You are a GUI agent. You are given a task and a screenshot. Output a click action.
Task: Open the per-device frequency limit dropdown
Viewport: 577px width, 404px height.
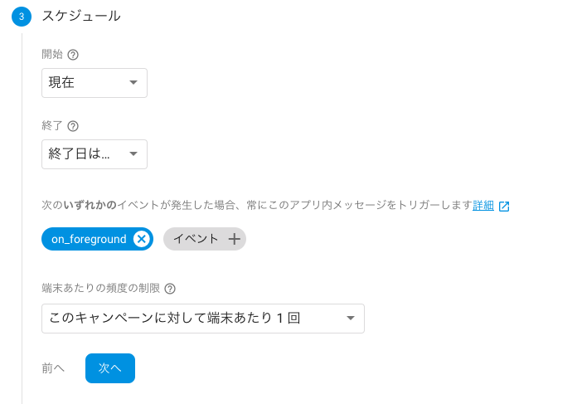pos(203,319)
